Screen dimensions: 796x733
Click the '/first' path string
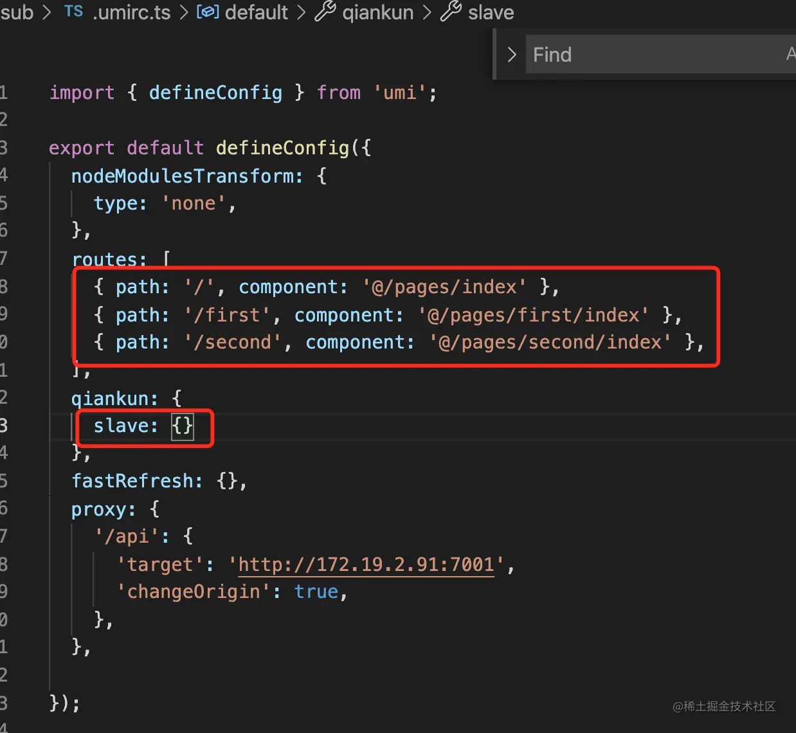(x=227, y=315)
